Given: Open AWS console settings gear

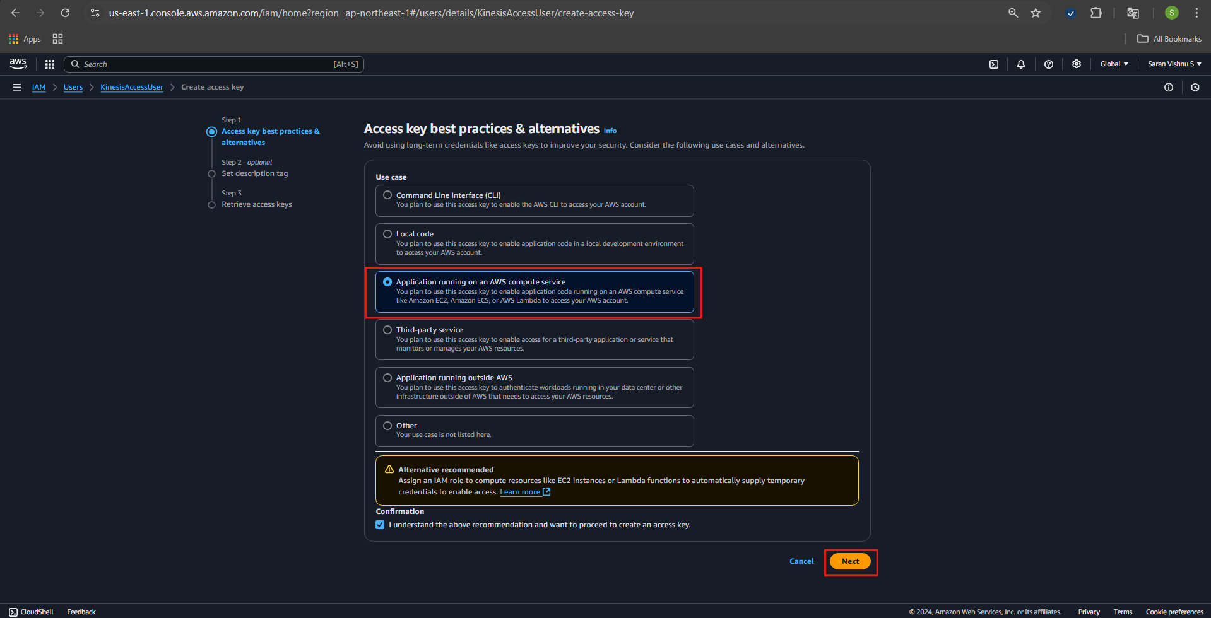Looking at the screenshot, I should (1076, 64).
